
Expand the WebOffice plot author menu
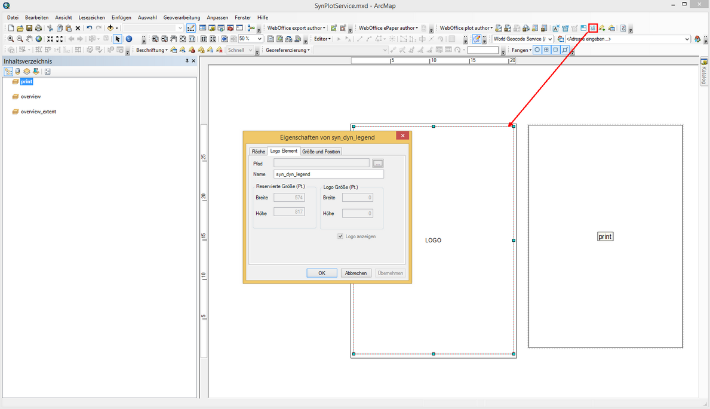(x=466, y=28)
